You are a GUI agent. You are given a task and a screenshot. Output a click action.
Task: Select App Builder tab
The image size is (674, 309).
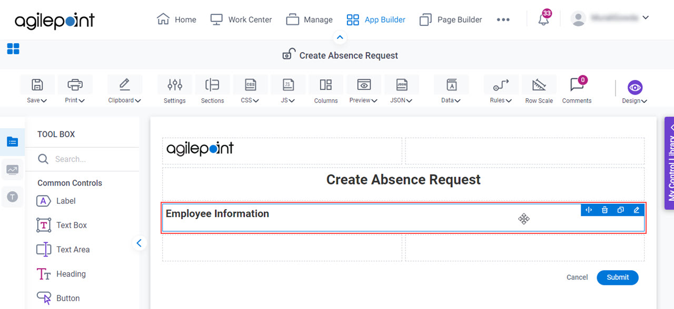(x=375, y=19)
